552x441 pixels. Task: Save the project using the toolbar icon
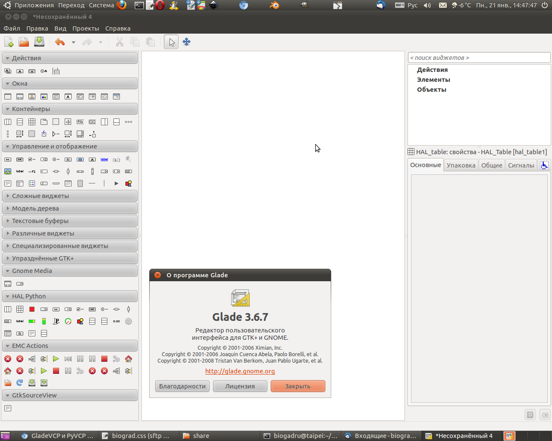point(39,42)
